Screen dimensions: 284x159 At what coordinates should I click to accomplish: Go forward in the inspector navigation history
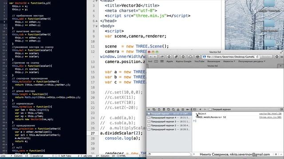point(205,110)
